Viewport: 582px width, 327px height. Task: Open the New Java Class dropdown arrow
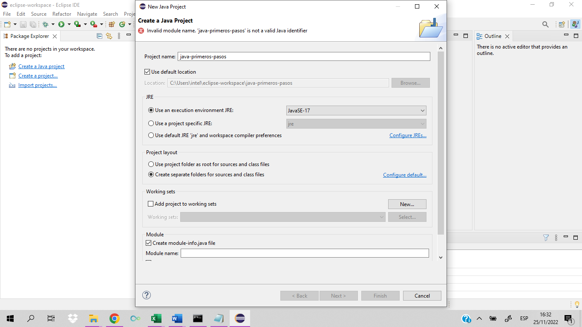130,24
